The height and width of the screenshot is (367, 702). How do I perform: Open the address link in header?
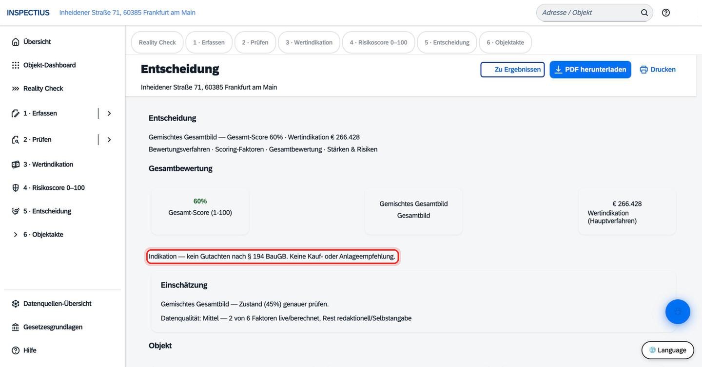[127, 13]
